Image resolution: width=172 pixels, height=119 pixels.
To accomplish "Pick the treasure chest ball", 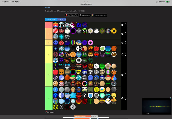I will point(102,101).
